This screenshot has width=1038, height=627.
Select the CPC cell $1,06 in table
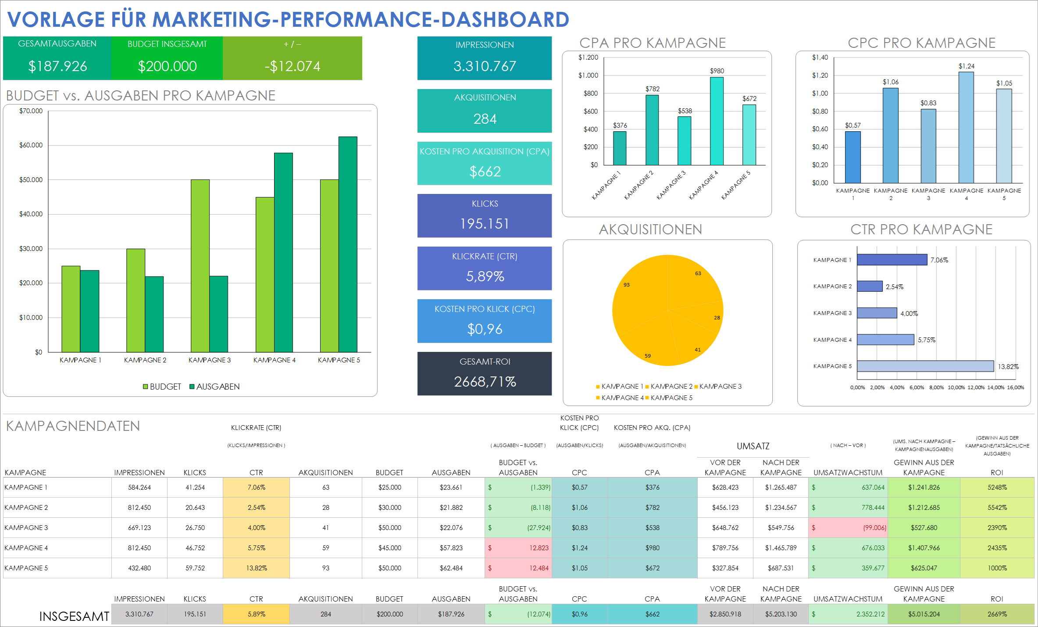[580, 508]
